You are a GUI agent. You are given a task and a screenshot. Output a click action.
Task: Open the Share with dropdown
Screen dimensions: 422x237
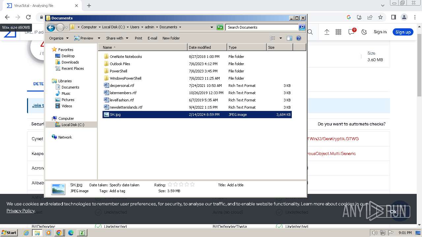[x=117, y=38]
